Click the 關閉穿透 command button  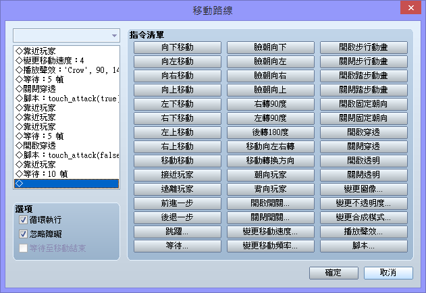tap(363, 146)
